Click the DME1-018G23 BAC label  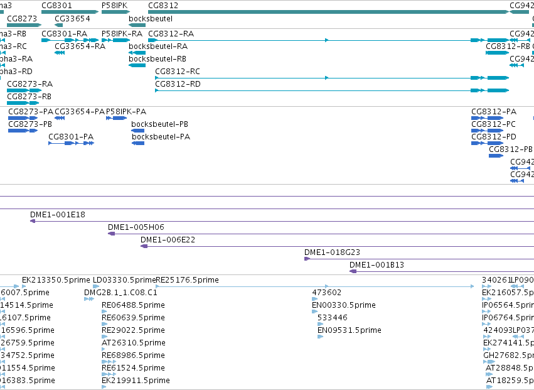coord(332,252)
